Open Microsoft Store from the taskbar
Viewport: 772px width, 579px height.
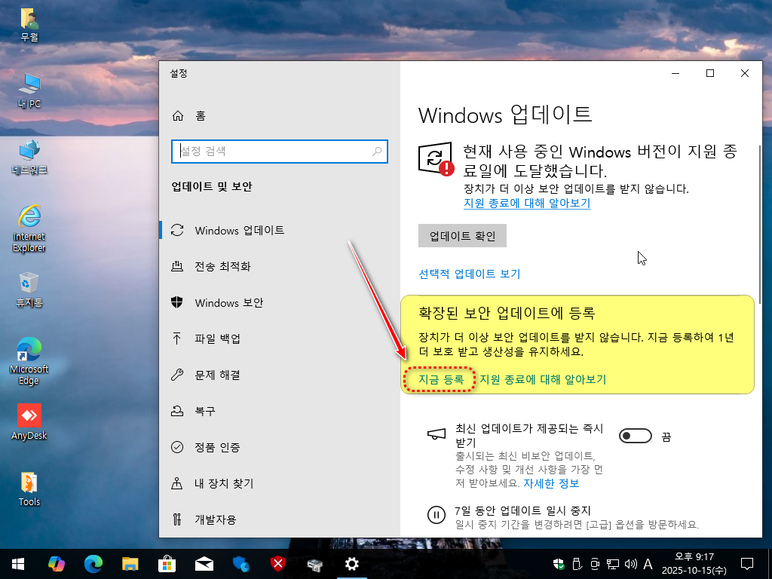click(x=167, y=564)
